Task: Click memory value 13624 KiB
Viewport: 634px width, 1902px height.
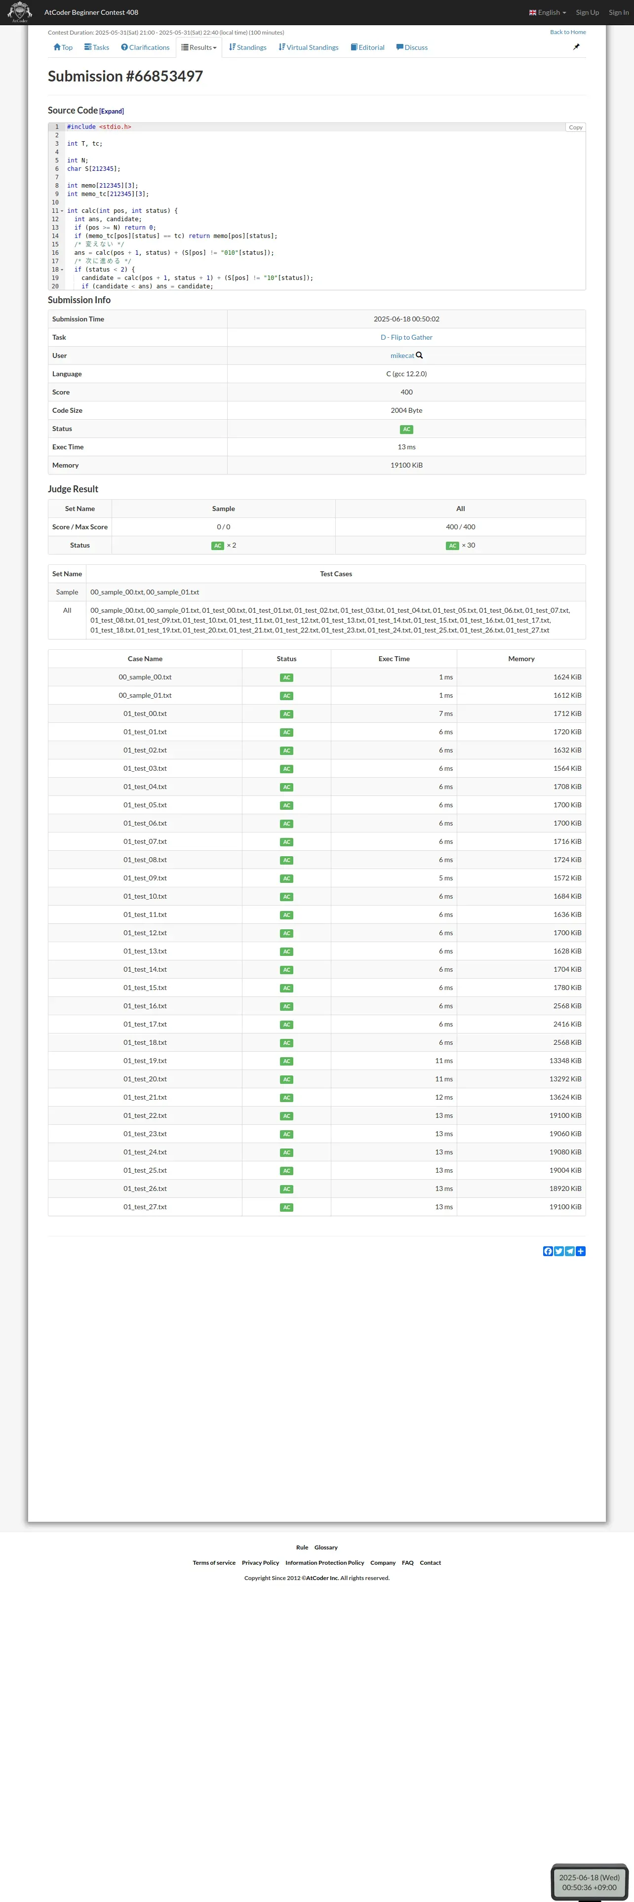Action: [x=565, y=1097]
